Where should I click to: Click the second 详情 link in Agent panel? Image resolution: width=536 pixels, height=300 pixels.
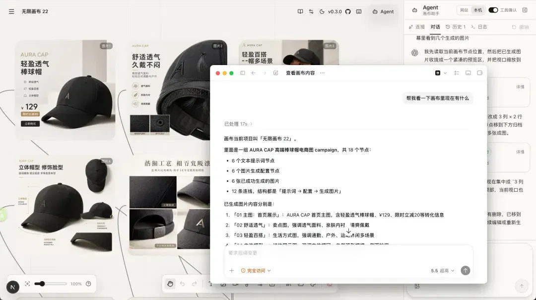click(x=520, y=152)
